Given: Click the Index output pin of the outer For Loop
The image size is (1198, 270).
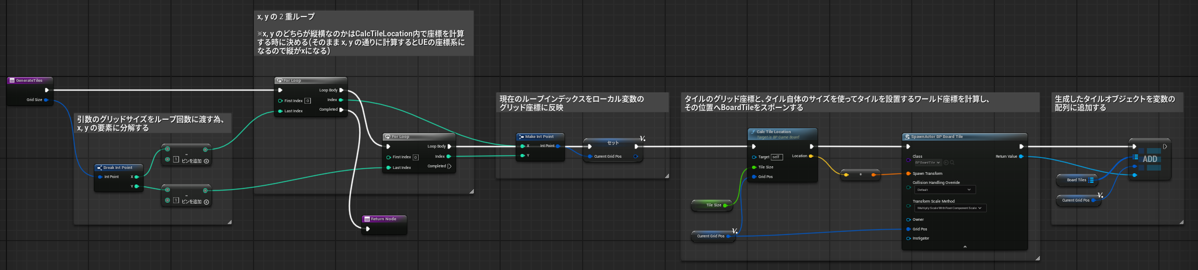Looking at the screenshot, I should pos(341,100).
